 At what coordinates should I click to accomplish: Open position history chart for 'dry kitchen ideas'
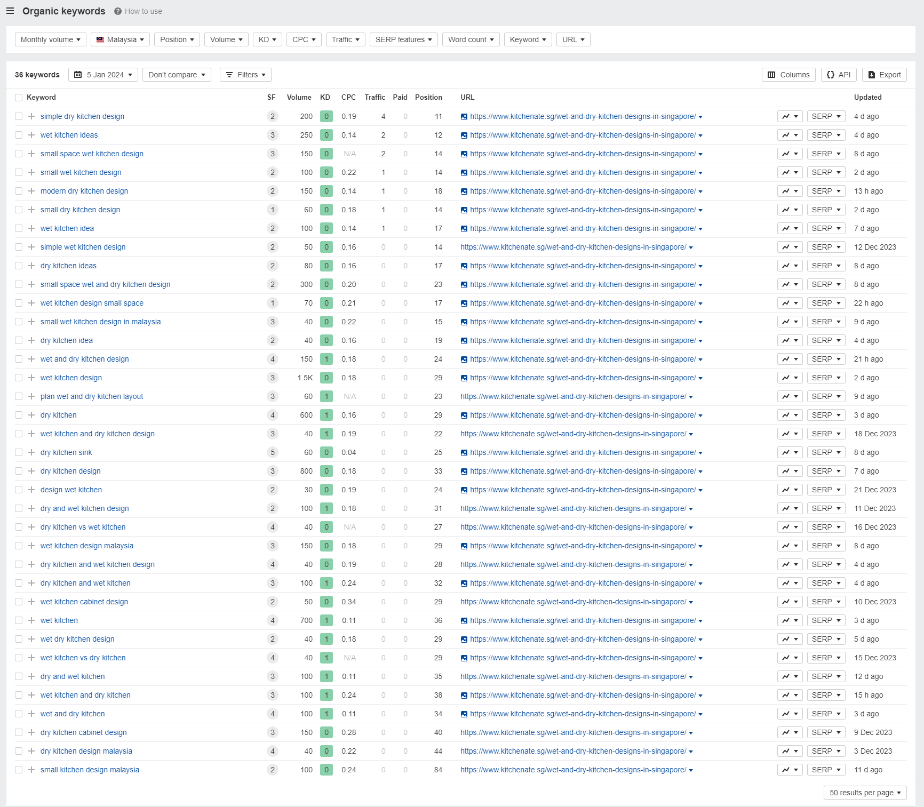coord(790,266)
